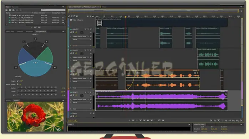The height and width of the screenshot is (139, 249).
Task: Click the film strip thumbnail in Video Reference track
Action: pos(100,23)
